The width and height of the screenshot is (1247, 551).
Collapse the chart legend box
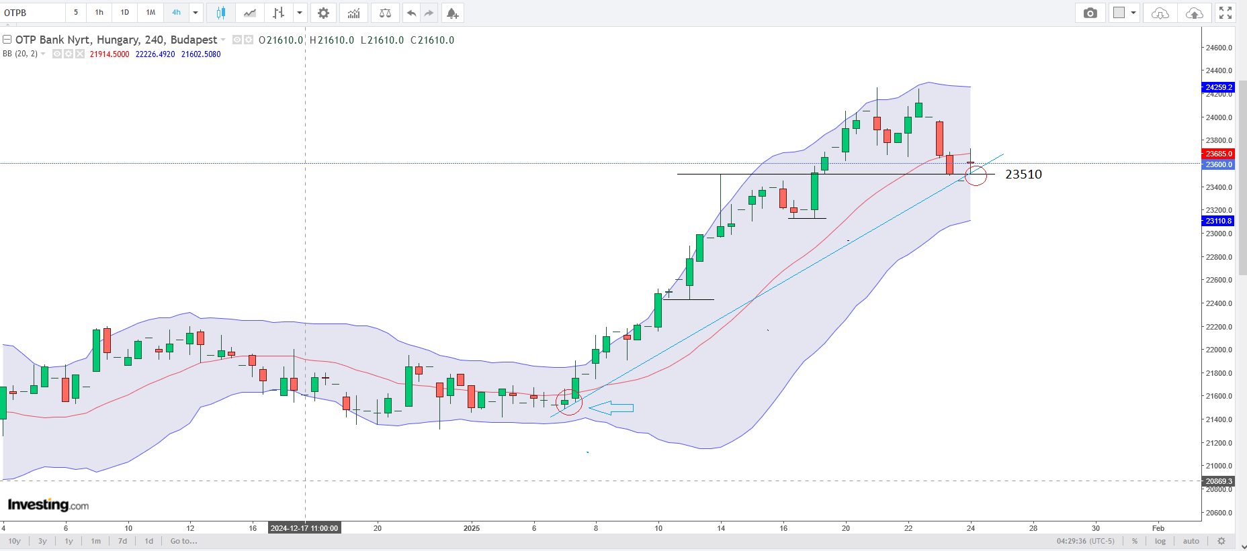pos(7,40)
